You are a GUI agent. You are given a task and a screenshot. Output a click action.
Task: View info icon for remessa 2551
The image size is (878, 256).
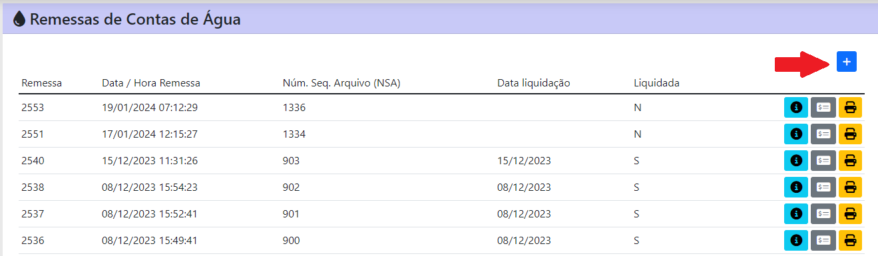(x=795, y=134)
